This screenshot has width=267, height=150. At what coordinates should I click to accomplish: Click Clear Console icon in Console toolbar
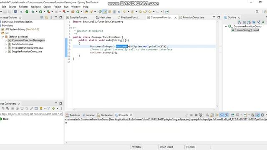(207, 115)
